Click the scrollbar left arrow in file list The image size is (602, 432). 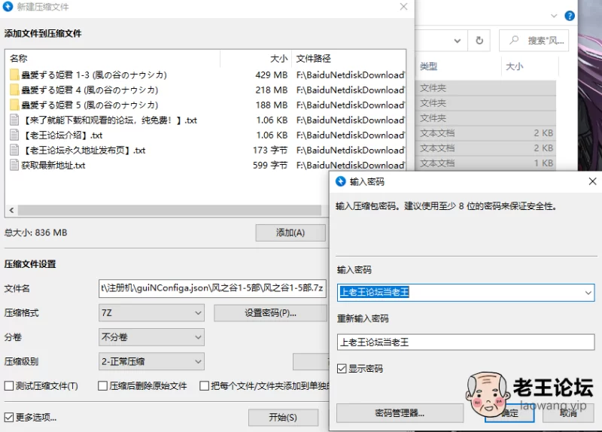[11, 210]
